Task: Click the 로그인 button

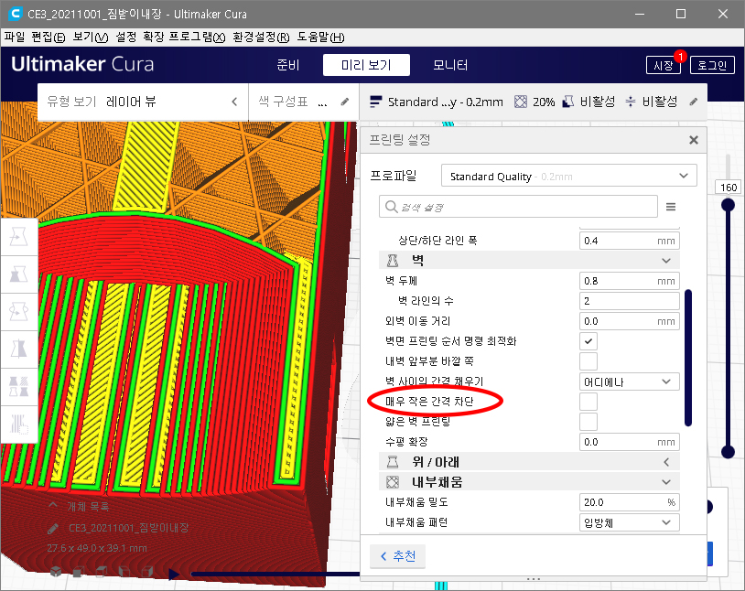Action: point(712,65)
